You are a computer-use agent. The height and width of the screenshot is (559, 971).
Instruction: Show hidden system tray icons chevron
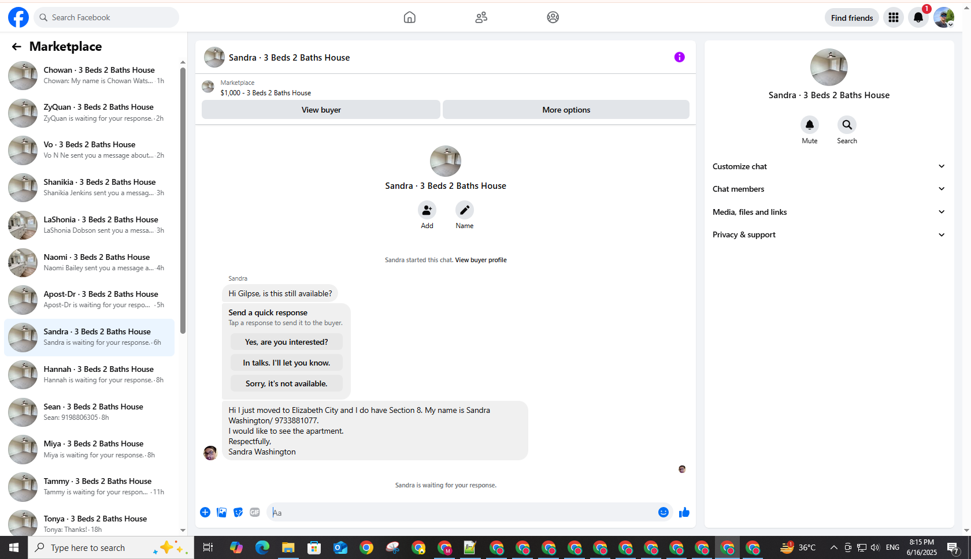click(833, 547)
